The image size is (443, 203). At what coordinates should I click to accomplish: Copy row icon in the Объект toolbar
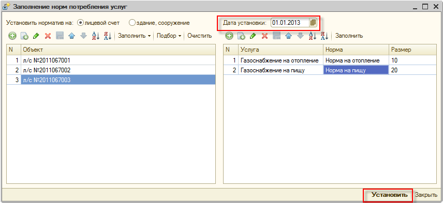coord(24,36)
